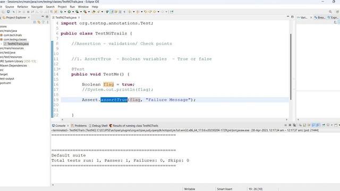
Task: Open the Source menu
Action: (10, 7)
